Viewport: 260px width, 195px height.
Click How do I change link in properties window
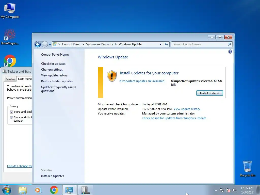coord(19,166)
